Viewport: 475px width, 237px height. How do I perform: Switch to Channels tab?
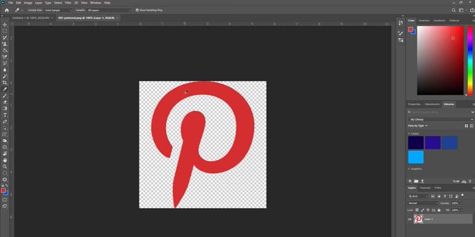[425, 188]
